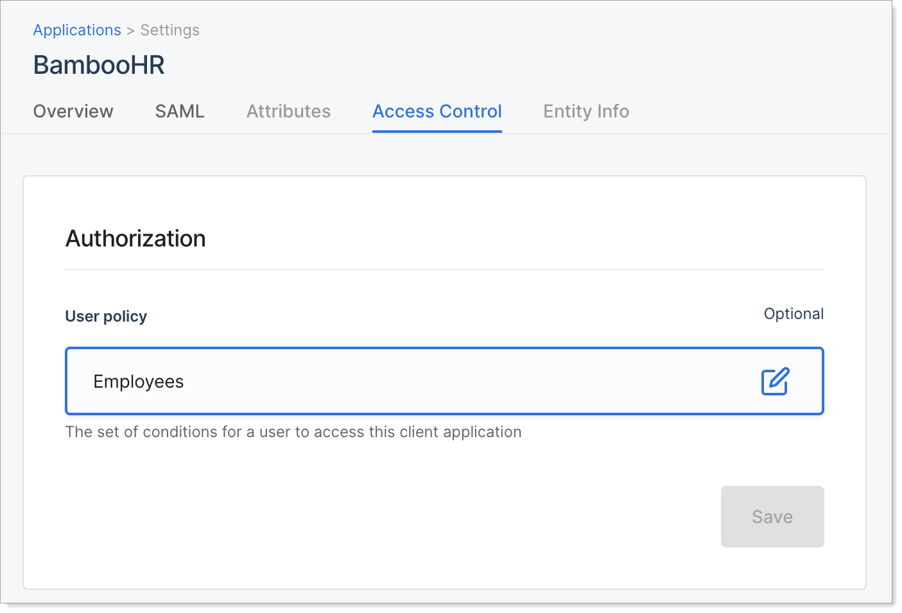Viewport: 902px width, 613px height.
Task: Click the Authorization section heading
Action: (135, 239)
